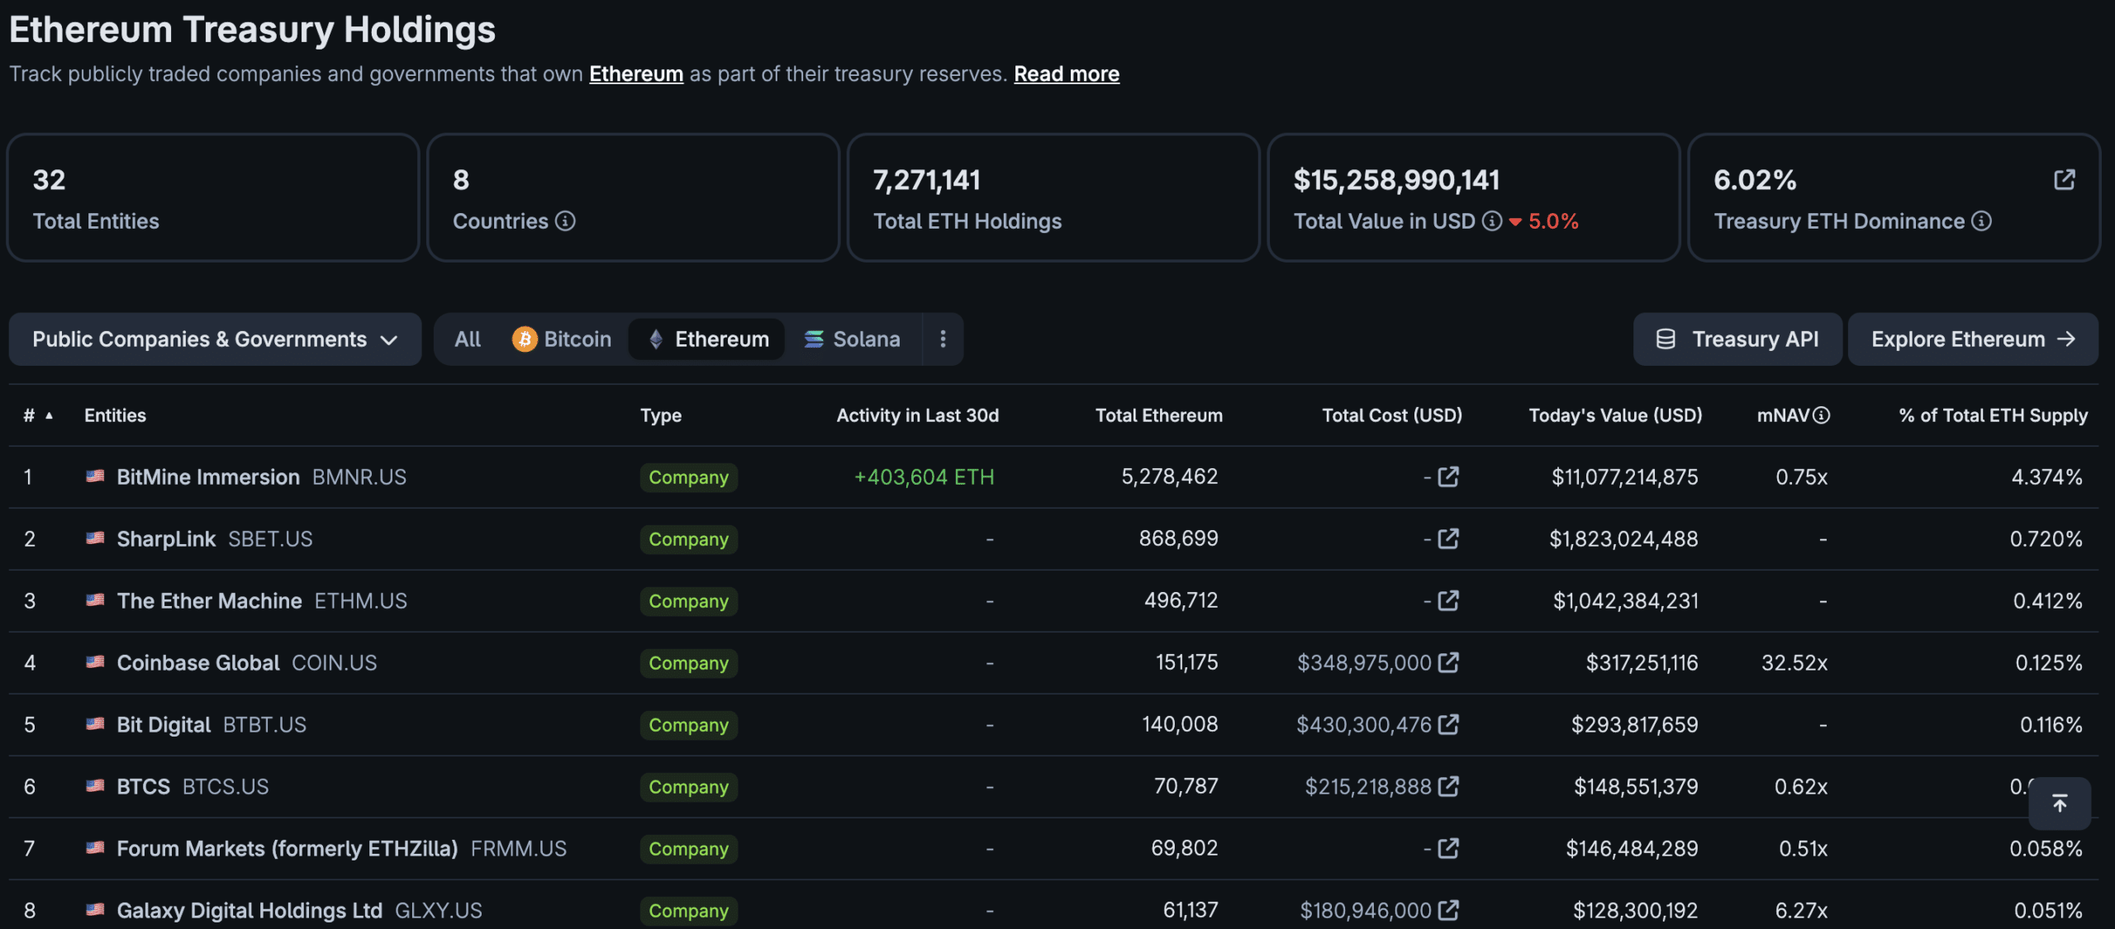Open Coinbase Global entity page
The width and height of the screenshot is (2115, 929).
198,662
